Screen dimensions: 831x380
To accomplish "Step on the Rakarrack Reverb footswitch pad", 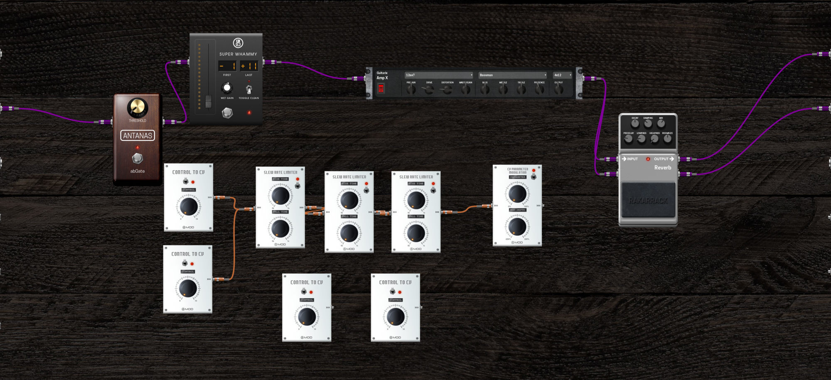I will [x=648, y=200].
